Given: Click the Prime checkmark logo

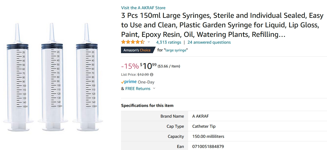Looking at the screenshot, I should [129, 82].
